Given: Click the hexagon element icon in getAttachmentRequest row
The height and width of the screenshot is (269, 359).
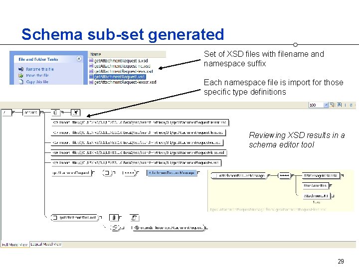Looking at the screenshot, I should [x=107, y=173].
